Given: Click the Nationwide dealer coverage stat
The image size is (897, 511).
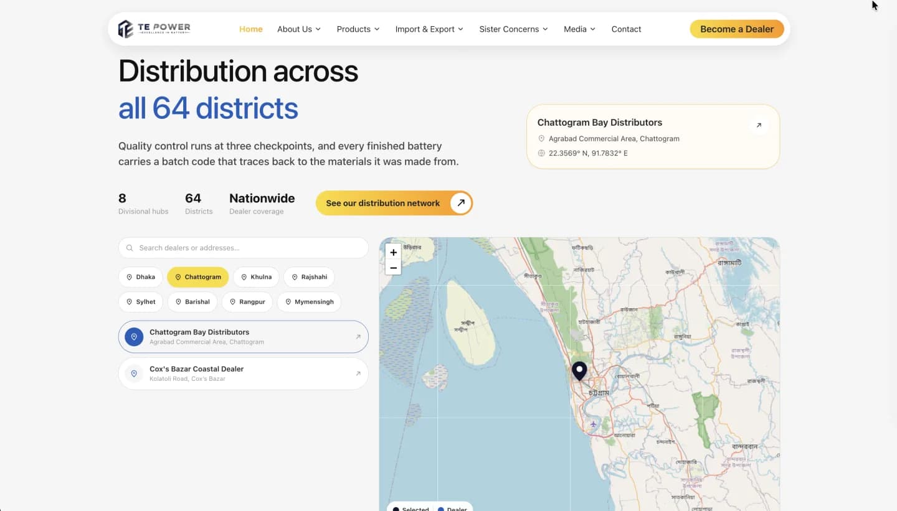Looking at the screenshot, I should pyautogui.click(x=262, y=204).
